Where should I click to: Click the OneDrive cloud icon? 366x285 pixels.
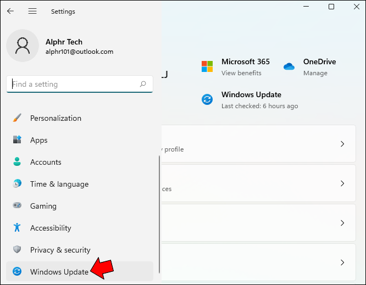tap(289, 66)
